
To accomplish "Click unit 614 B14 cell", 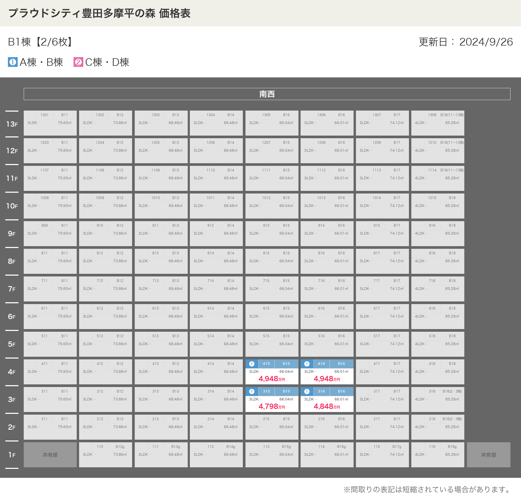I will click(x=216, y=316).
